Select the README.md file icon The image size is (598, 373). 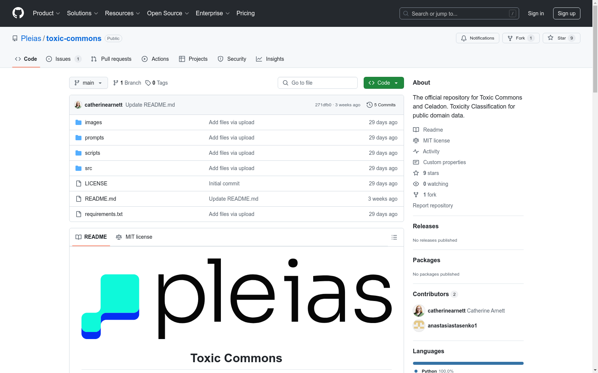click(78, 199)
